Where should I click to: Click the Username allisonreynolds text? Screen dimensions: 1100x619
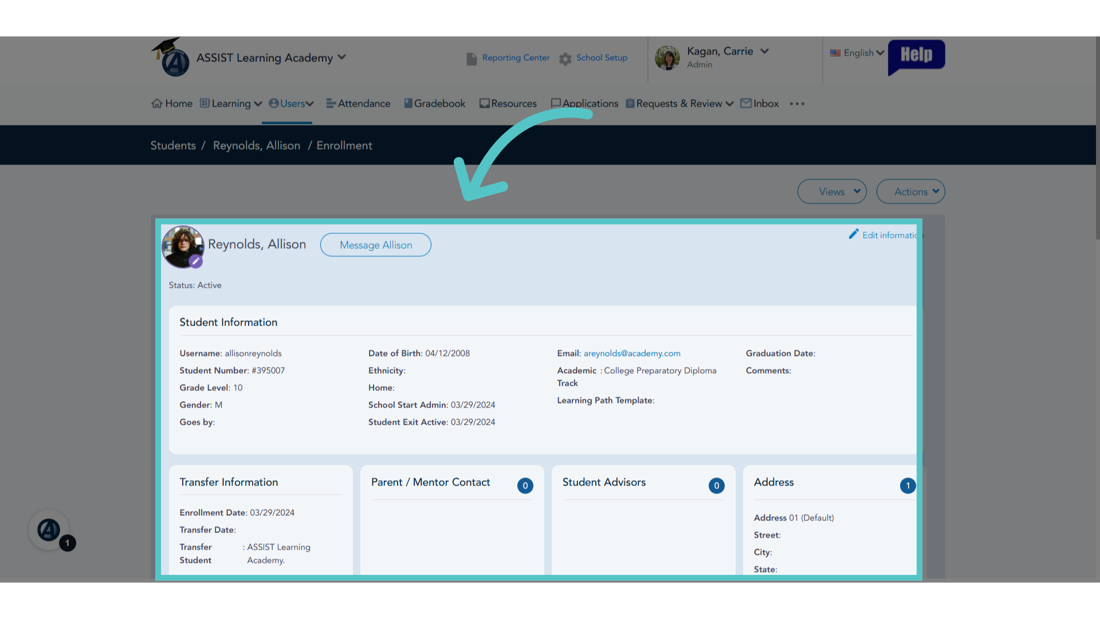230,353
